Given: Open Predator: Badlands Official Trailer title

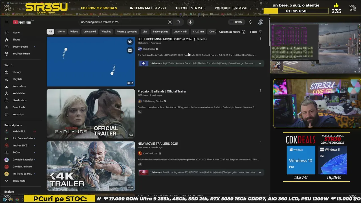Looking at the screenshot, I should (162, 91).
